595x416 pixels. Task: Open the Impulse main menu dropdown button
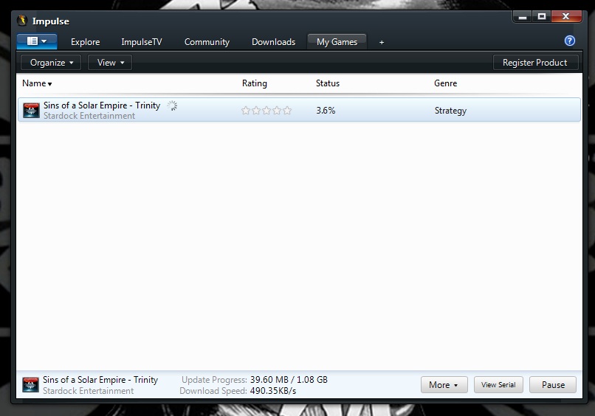pos(37,41)
